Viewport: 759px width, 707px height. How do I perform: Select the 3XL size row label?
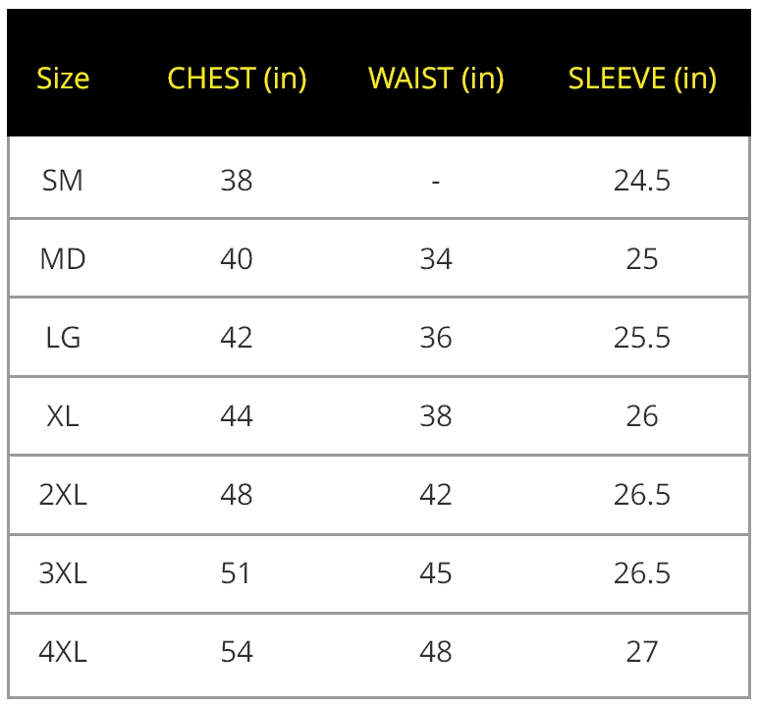click(63, 573)
